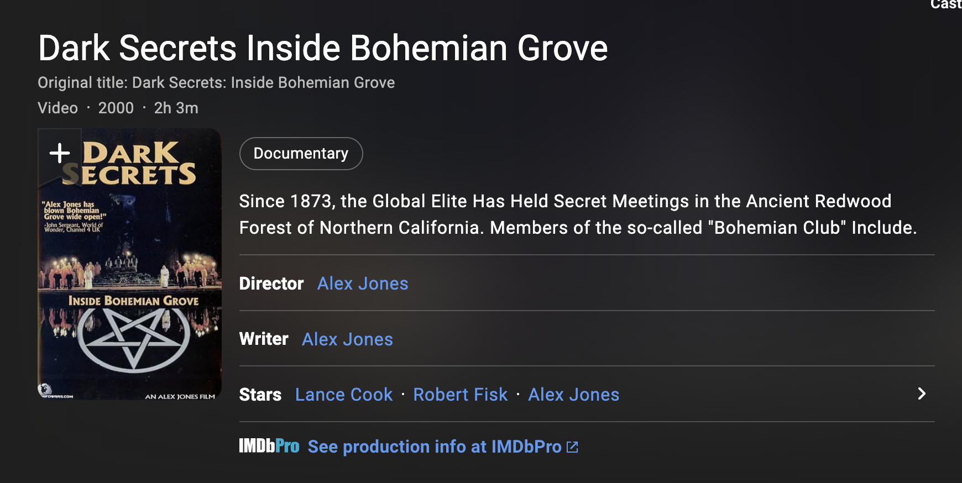Click the IMDbPro logo
Viewport: 962px width, 483px height.
269,446
